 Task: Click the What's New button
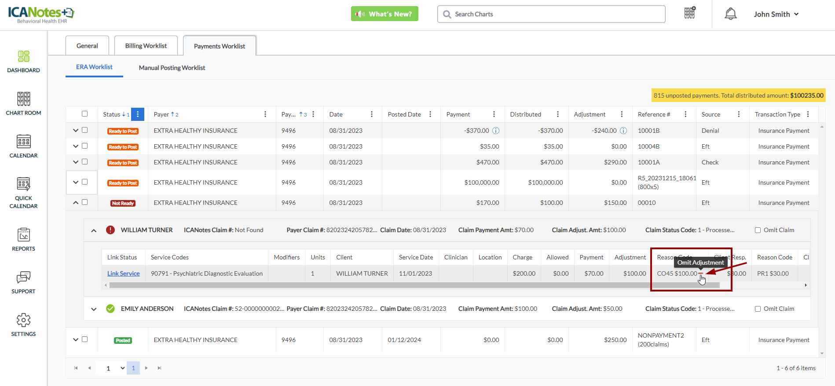pyautogui.click(x=385, y=14)
